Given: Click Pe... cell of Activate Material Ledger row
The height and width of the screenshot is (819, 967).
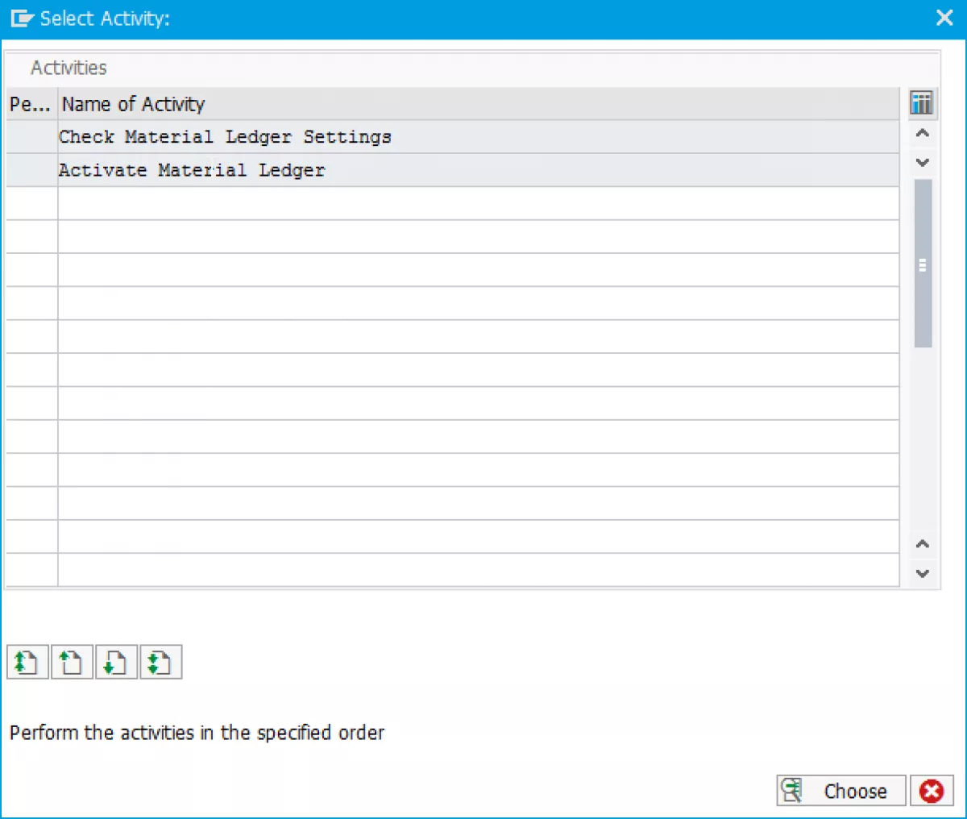Looking at the screenshot, I should pyautogui.click(x=31, y=170).
